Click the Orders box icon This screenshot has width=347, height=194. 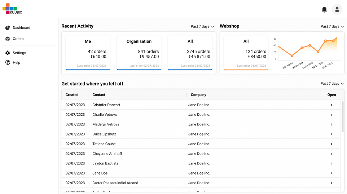click(8, 39)
